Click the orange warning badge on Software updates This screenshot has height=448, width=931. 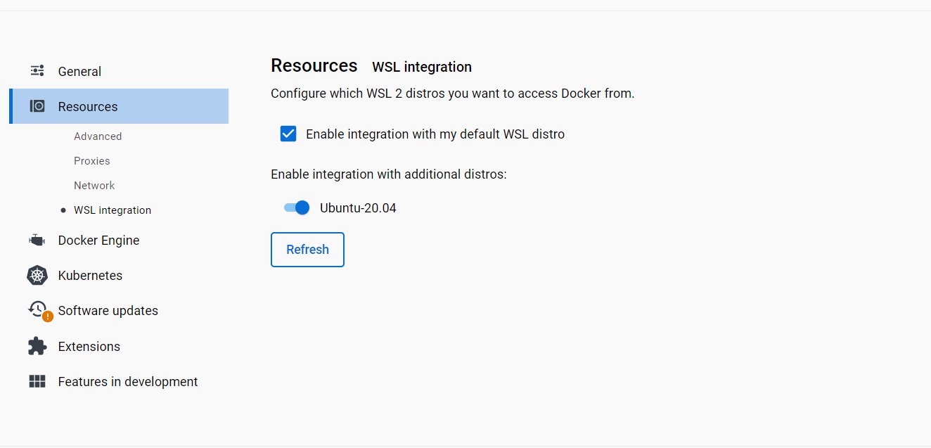coord(48,316)
